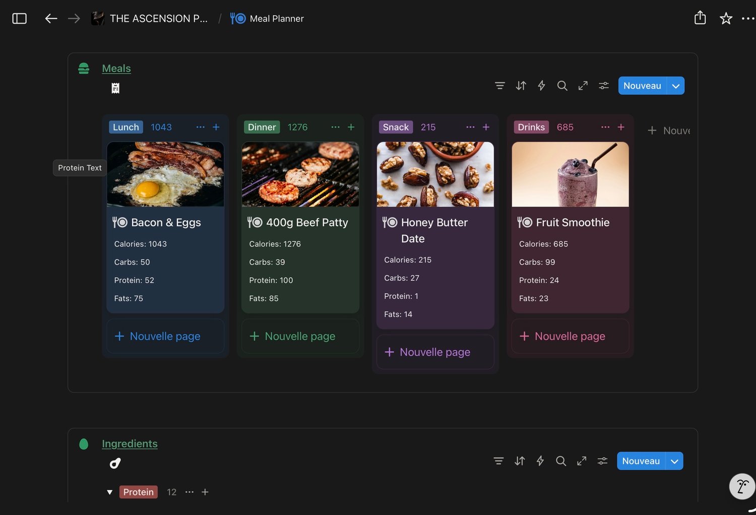Open Meal Planner breadcrumb
The height and width of the screenshot is (515, 756).
267,19
